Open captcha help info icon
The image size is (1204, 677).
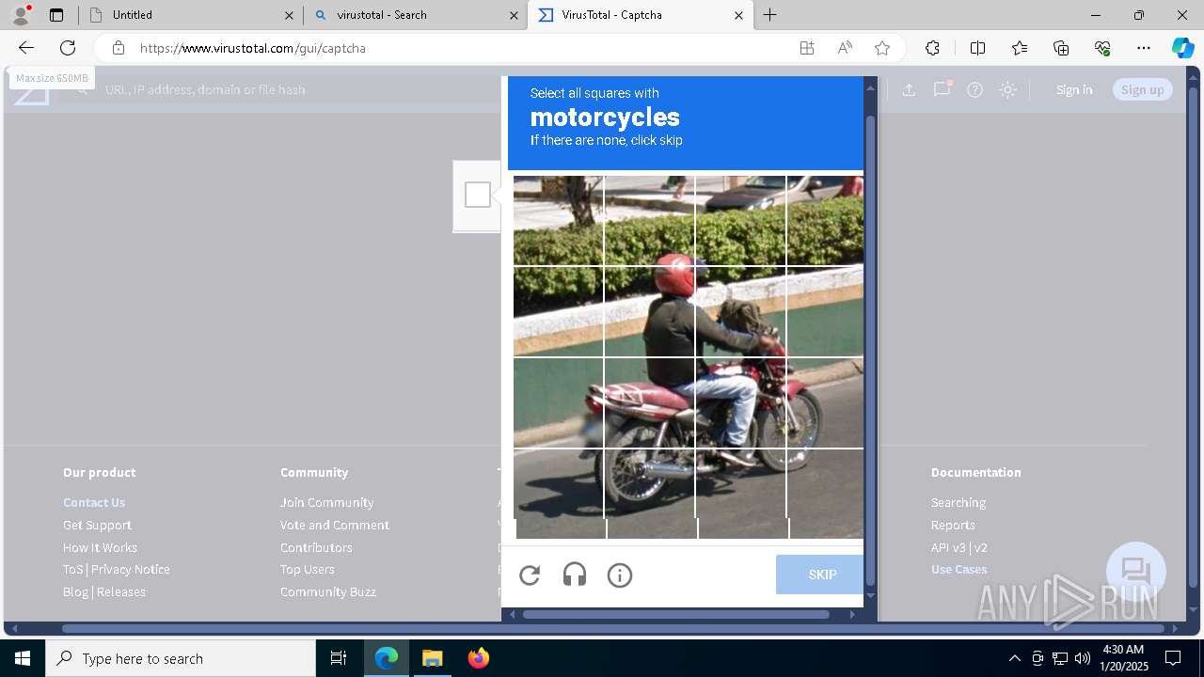tap(620, 575)
